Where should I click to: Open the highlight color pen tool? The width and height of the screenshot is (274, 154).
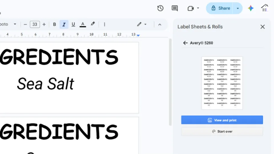92,24
